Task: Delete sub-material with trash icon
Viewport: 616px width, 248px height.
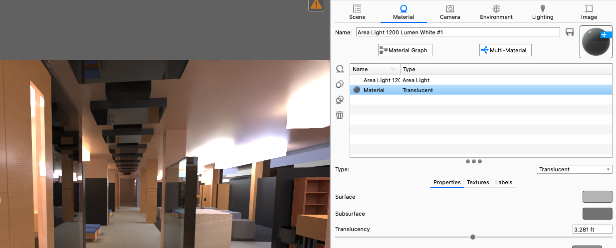Action: pos(340,115)
